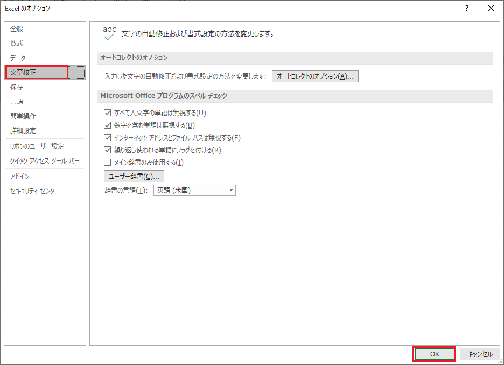Go to the 保存 settings category
This screenshot has width=504, height=365.
[17, 87]
